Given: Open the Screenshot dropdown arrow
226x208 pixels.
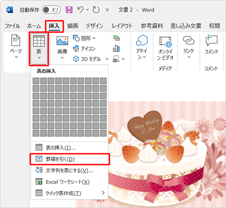Looking at the screenshot, I should click(123, 59).
